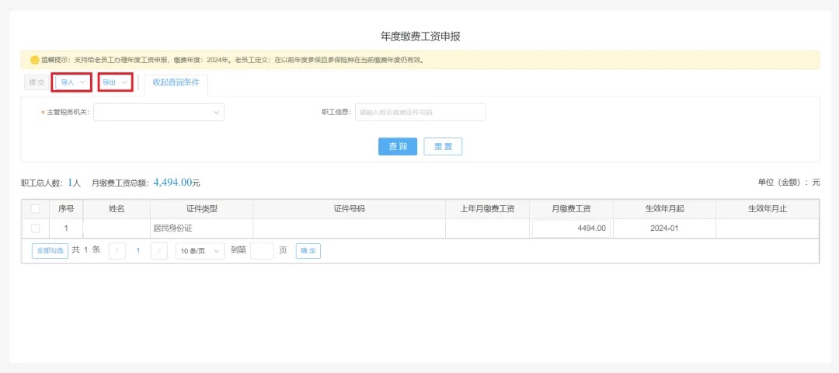Open the 导入 dropdown
839x373 pixels.
pos(72,82)
